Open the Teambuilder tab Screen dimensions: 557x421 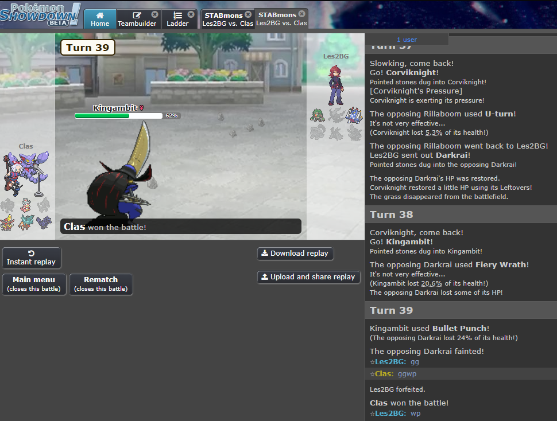(x=137, y=19)
